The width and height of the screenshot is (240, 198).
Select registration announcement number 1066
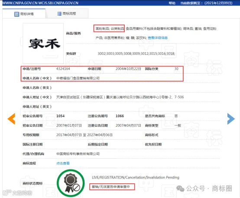click(x=120, y=116)
